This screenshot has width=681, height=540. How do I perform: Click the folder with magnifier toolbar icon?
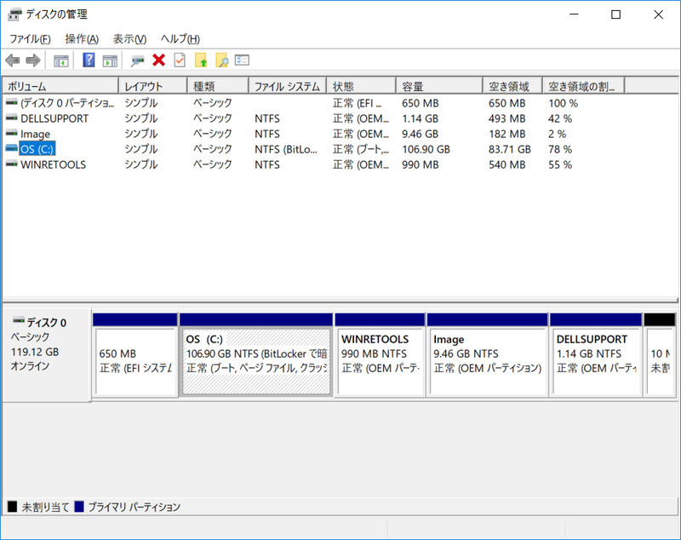221,60
